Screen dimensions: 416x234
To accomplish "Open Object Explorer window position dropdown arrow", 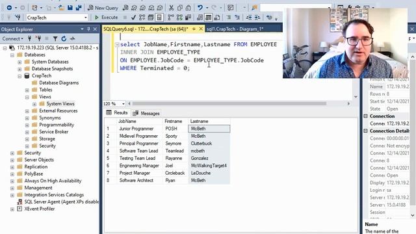I will pyautogui.click(x=83, y=29).
